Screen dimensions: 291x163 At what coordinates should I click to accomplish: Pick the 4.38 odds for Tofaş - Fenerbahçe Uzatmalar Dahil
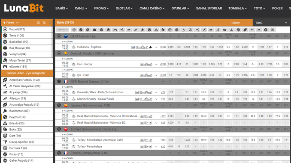pyautogui.click(x=170, y=140)
